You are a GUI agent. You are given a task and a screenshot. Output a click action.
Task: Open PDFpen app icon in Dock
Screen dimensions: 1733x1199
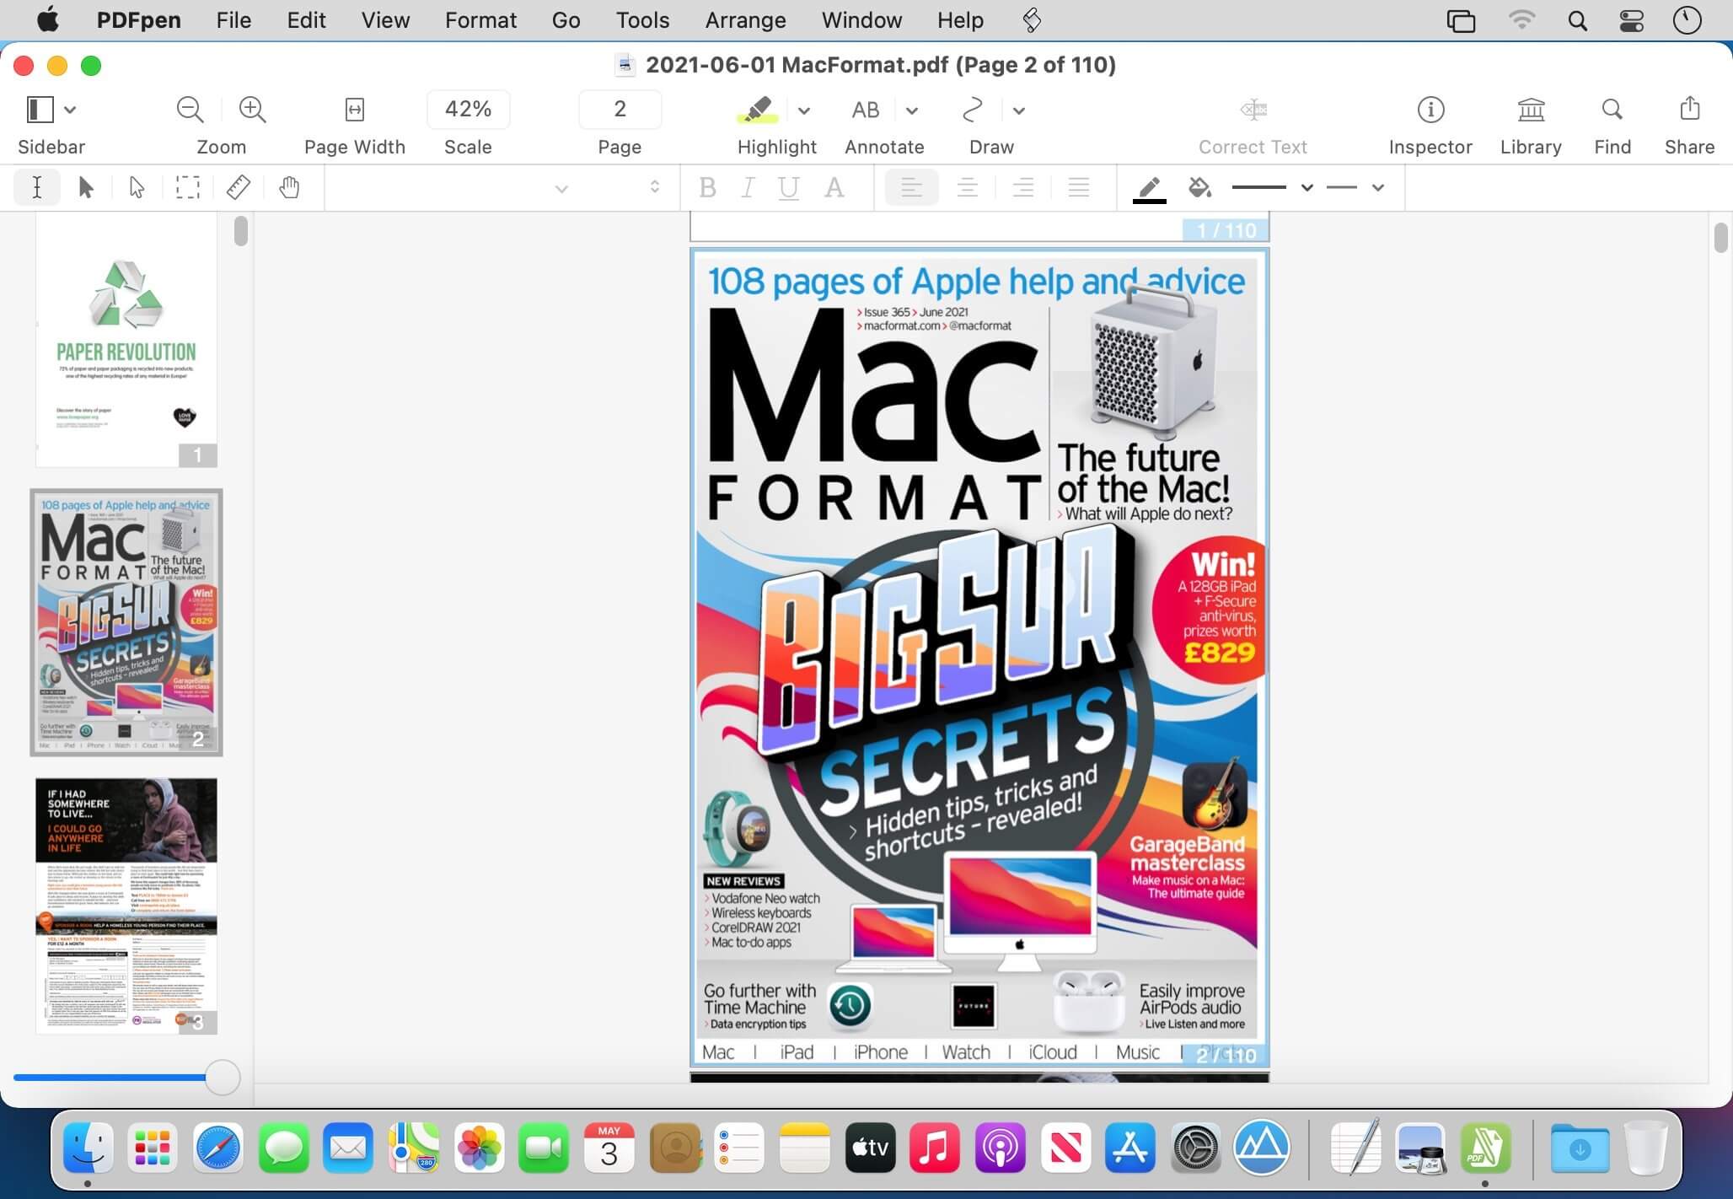click(1485, 1148)
